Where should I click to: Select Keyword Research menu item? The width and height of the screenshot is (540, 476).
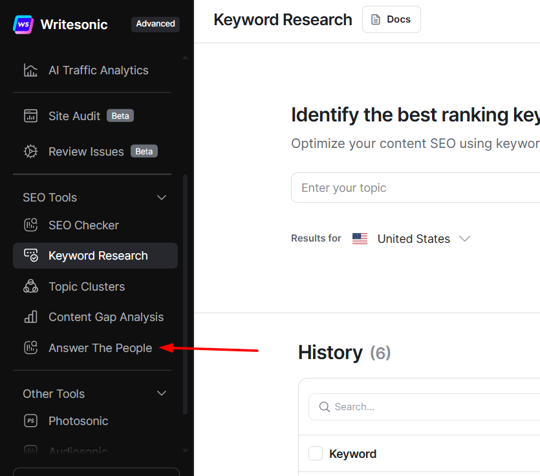96,256
